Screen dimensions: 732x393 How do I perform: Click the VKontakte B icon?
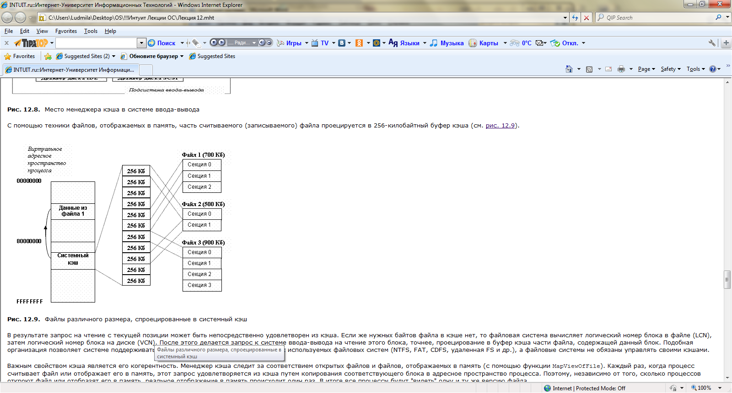(x=342, y=43)
